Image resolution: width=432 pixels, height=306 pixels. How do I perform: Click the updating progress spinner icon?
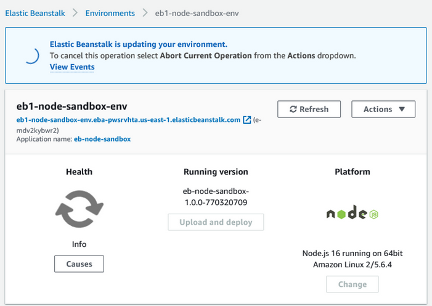point(29,56)
